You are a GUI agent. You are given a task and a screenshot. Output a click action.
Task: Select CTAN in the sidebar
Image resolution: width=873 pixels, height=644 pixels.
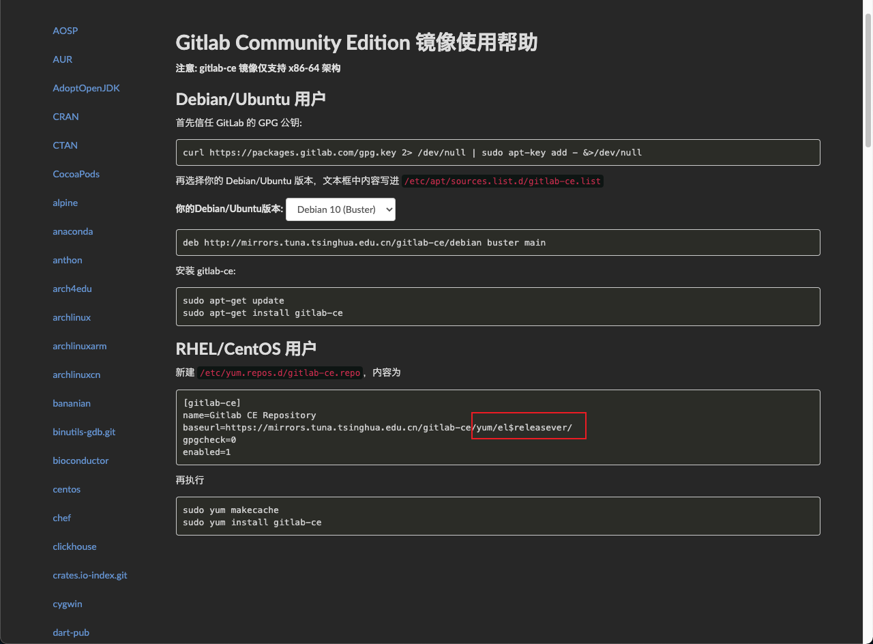pyautogui.click(x=65, y=145)
